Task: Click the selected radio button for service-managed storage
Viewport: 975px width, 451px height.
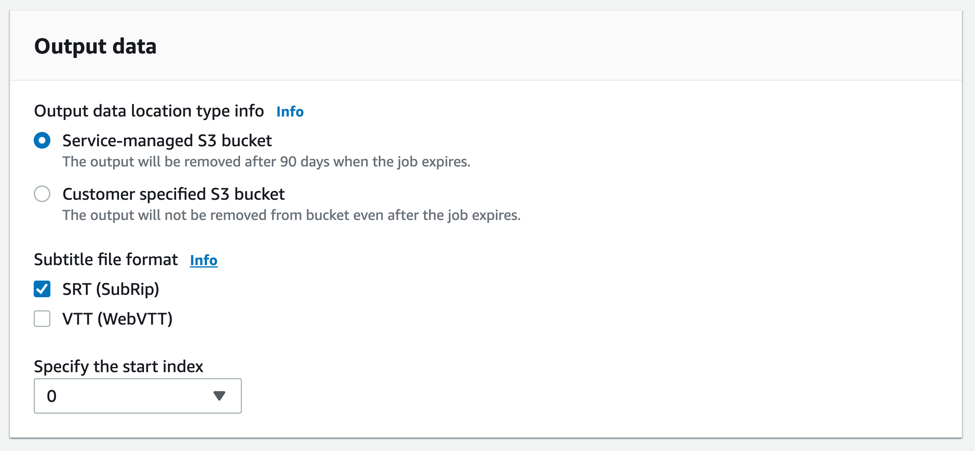Action: [42, 140]
